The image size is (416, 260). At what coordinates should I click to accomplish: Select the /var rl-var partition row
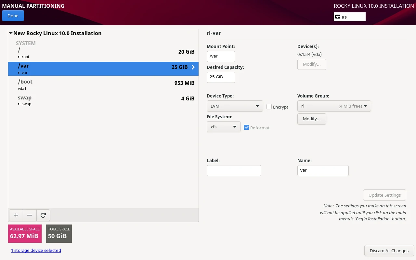point(103,69)
